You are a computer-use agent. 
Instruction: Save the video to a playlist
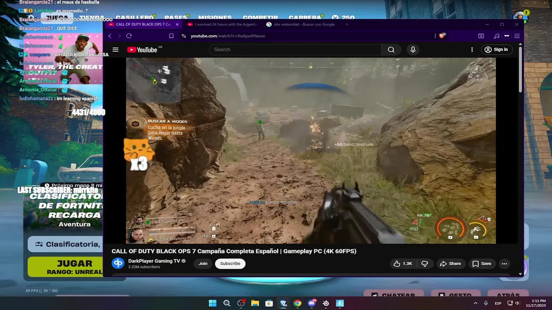(x=482, y=263)
